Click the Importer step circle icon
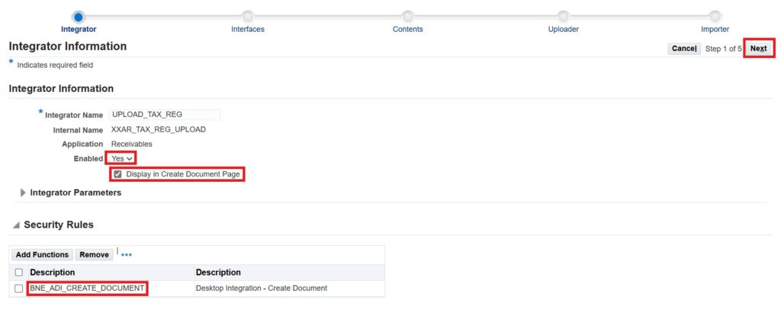Viewport: 781px width, 312px height. click(x=715, y=16)
